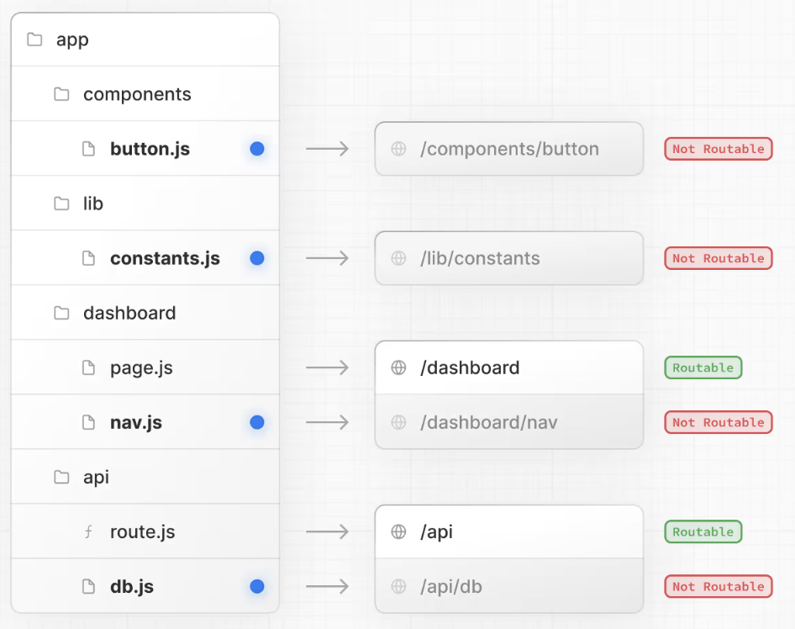The image size is (795, 629).
Task: Click the function icon beside route.js
Action: coord(88,532)
